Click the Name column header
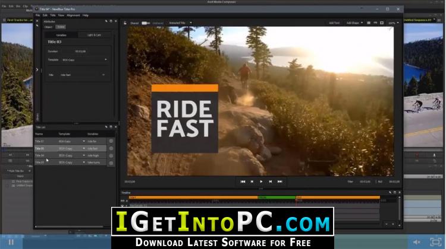This screenshot has height=249, width=446. click(x=39, y=134)
